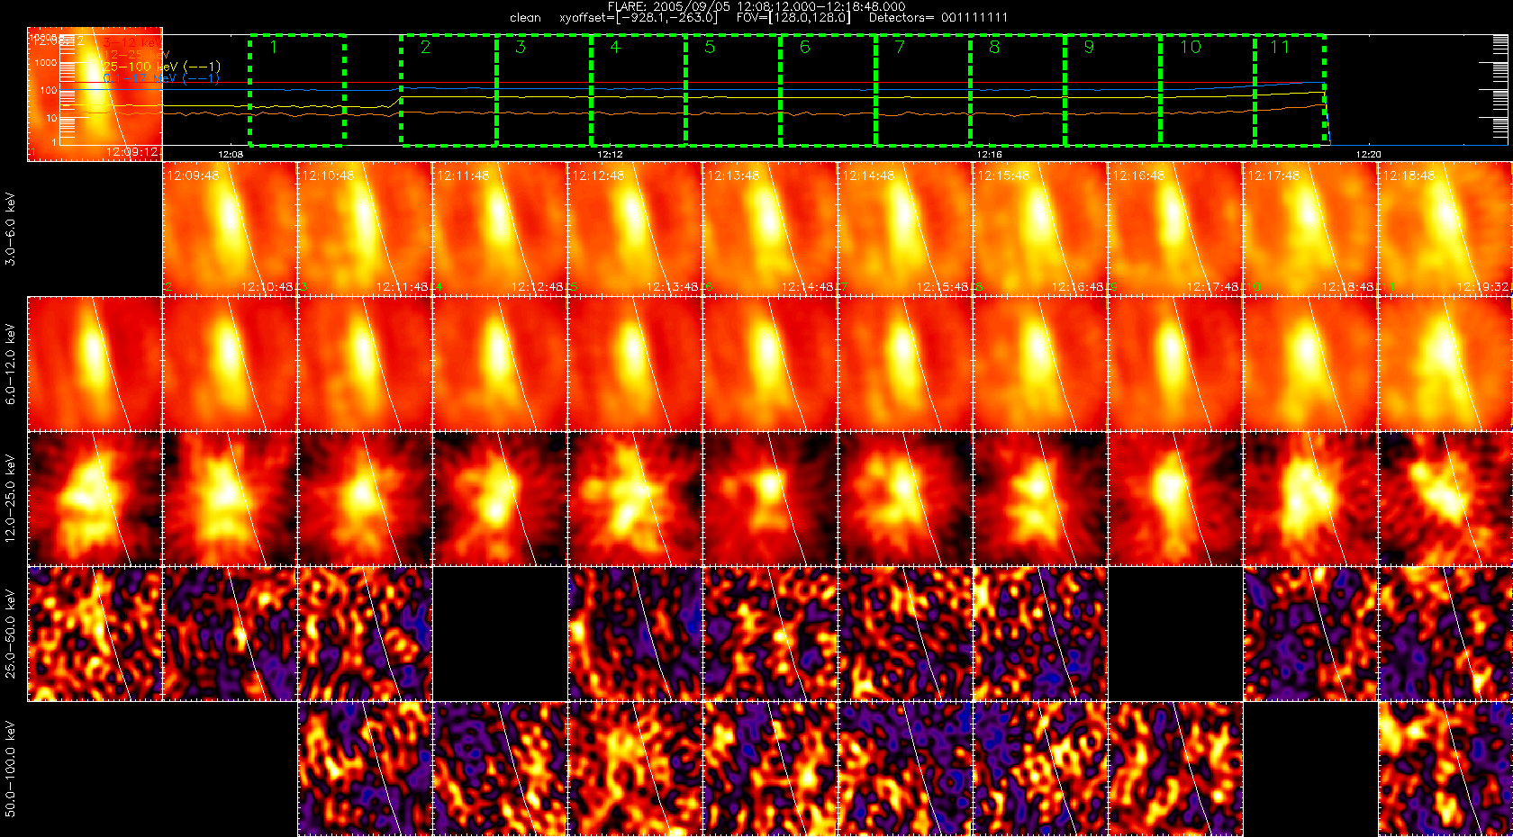Open the interval 1 image ending 12:09:12

pyautogui.click(x=95, y=94)
